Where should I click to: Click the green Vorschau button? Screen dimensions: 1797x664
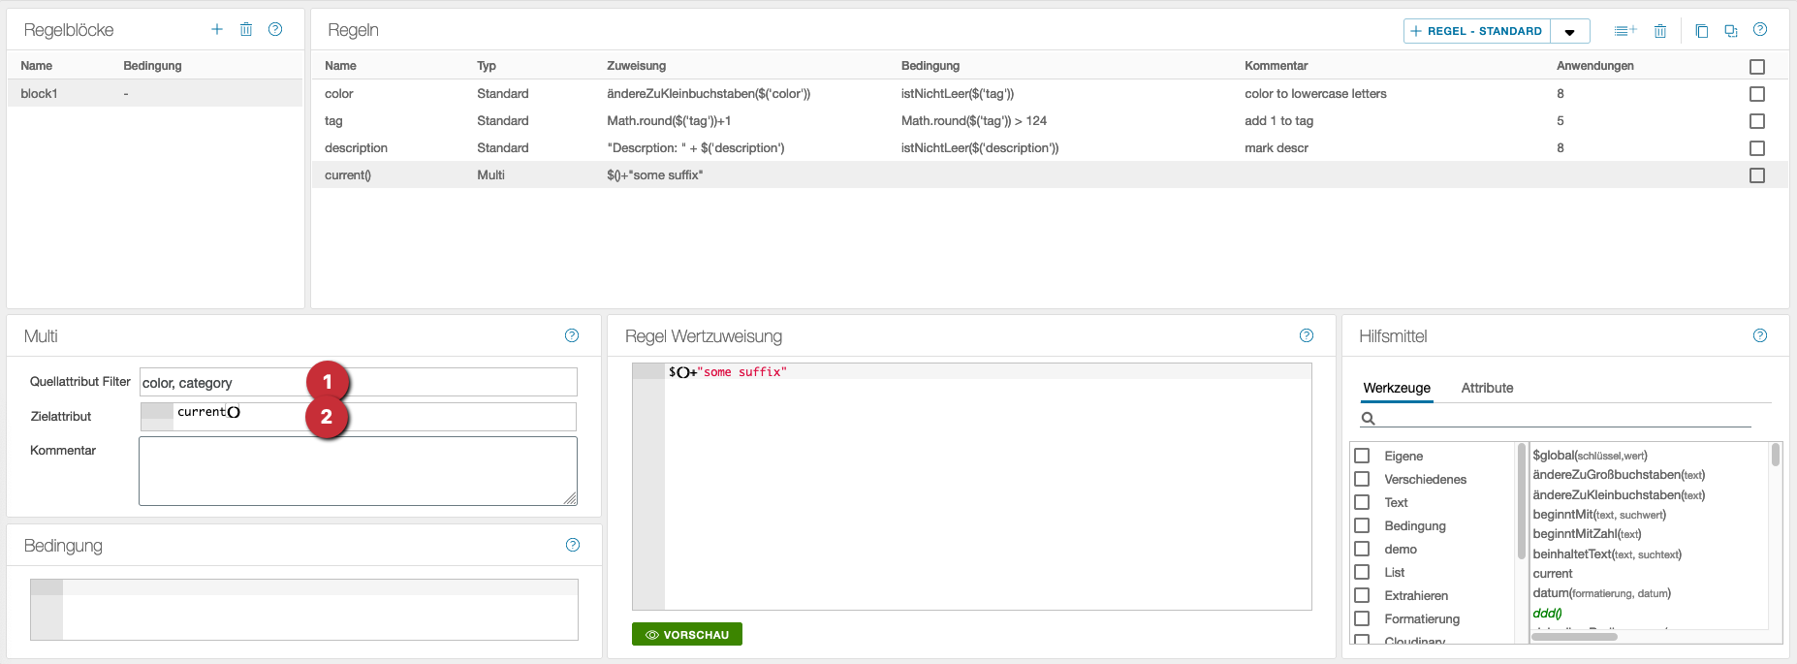(687, 634)
